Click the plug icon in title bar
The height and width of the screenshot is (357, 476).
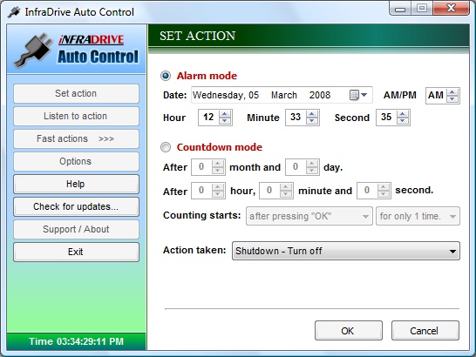14,12
